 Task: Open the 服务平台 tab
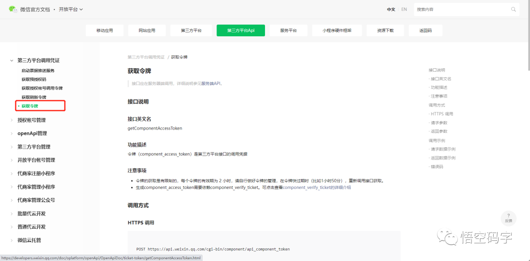289,30
